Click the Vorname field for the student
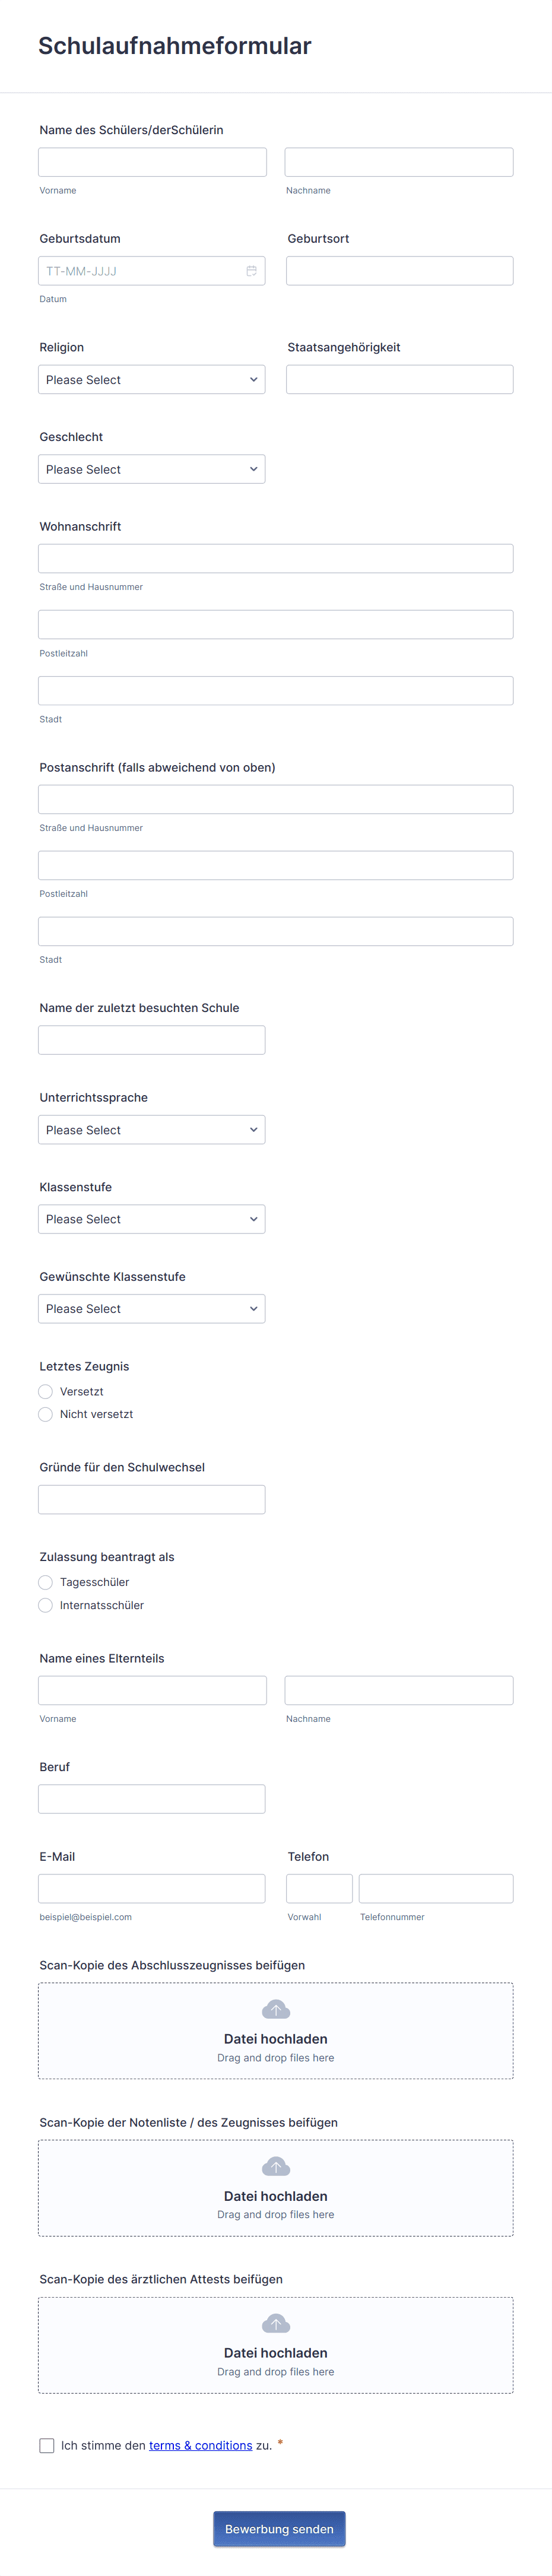552x2576 pixels. coord(151,161)
